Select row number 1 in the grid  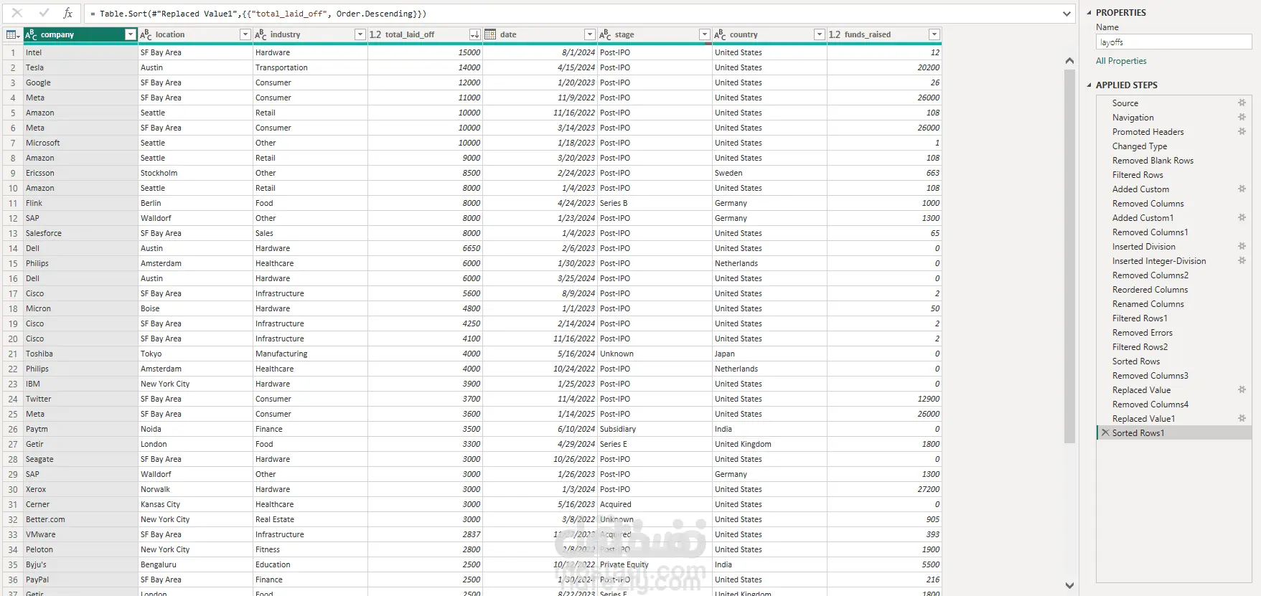point(13,52)
